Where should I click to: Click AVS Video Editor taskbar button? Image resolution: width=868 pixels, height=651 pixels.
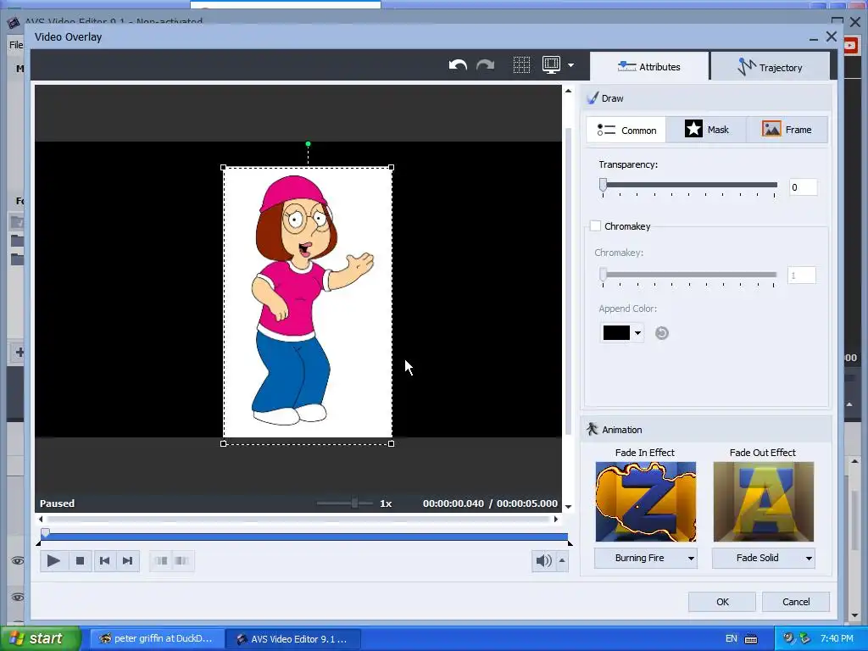pos(292,639)
